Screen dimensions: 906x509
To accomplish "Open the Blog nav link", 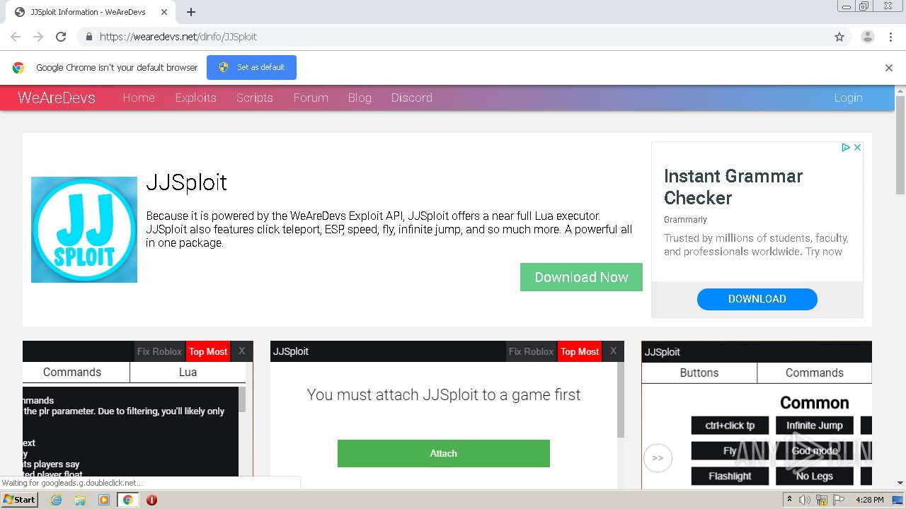I will (x=360, y=98).
